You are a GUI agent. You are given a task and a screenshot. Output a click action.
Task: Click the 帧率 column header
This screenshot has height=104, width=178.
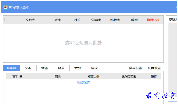pos(135,20)
